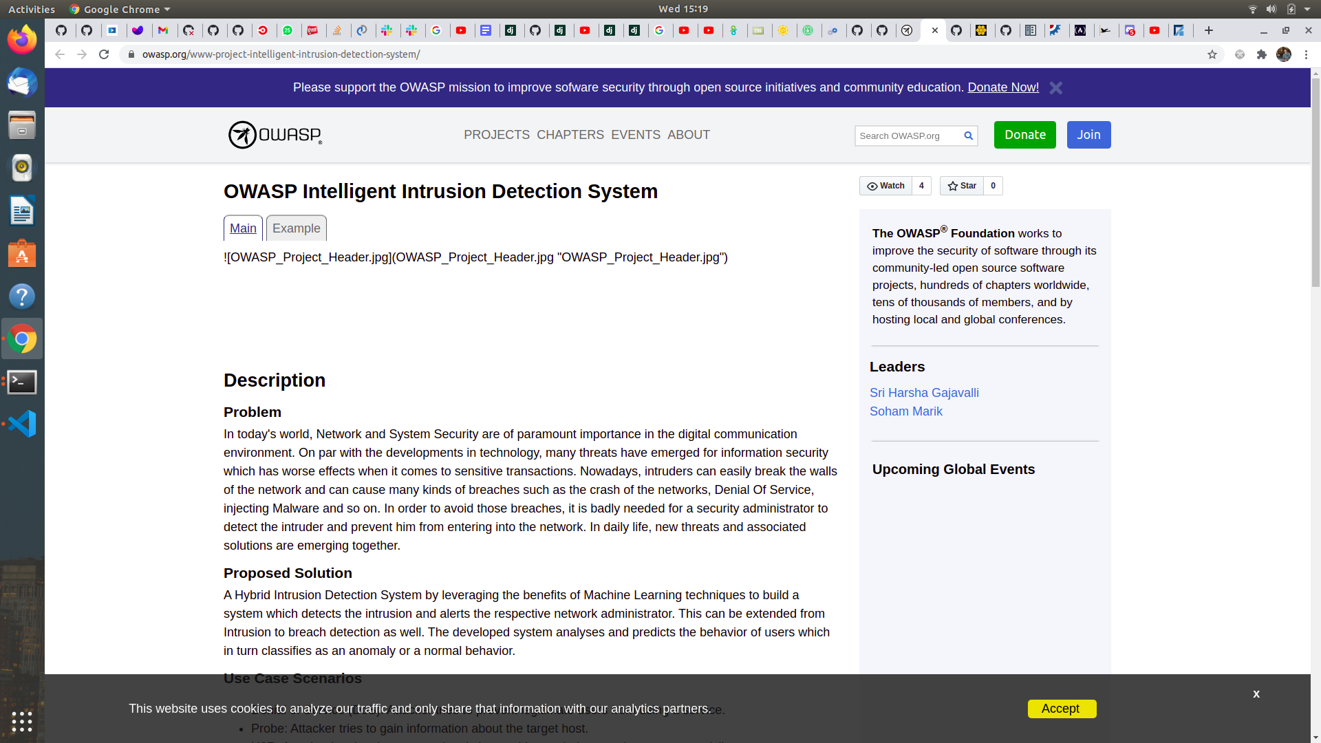This screenshot has width=1321, height=743.
Task: Open the Chrome profile avatar
Action: tap(1284, 54)
